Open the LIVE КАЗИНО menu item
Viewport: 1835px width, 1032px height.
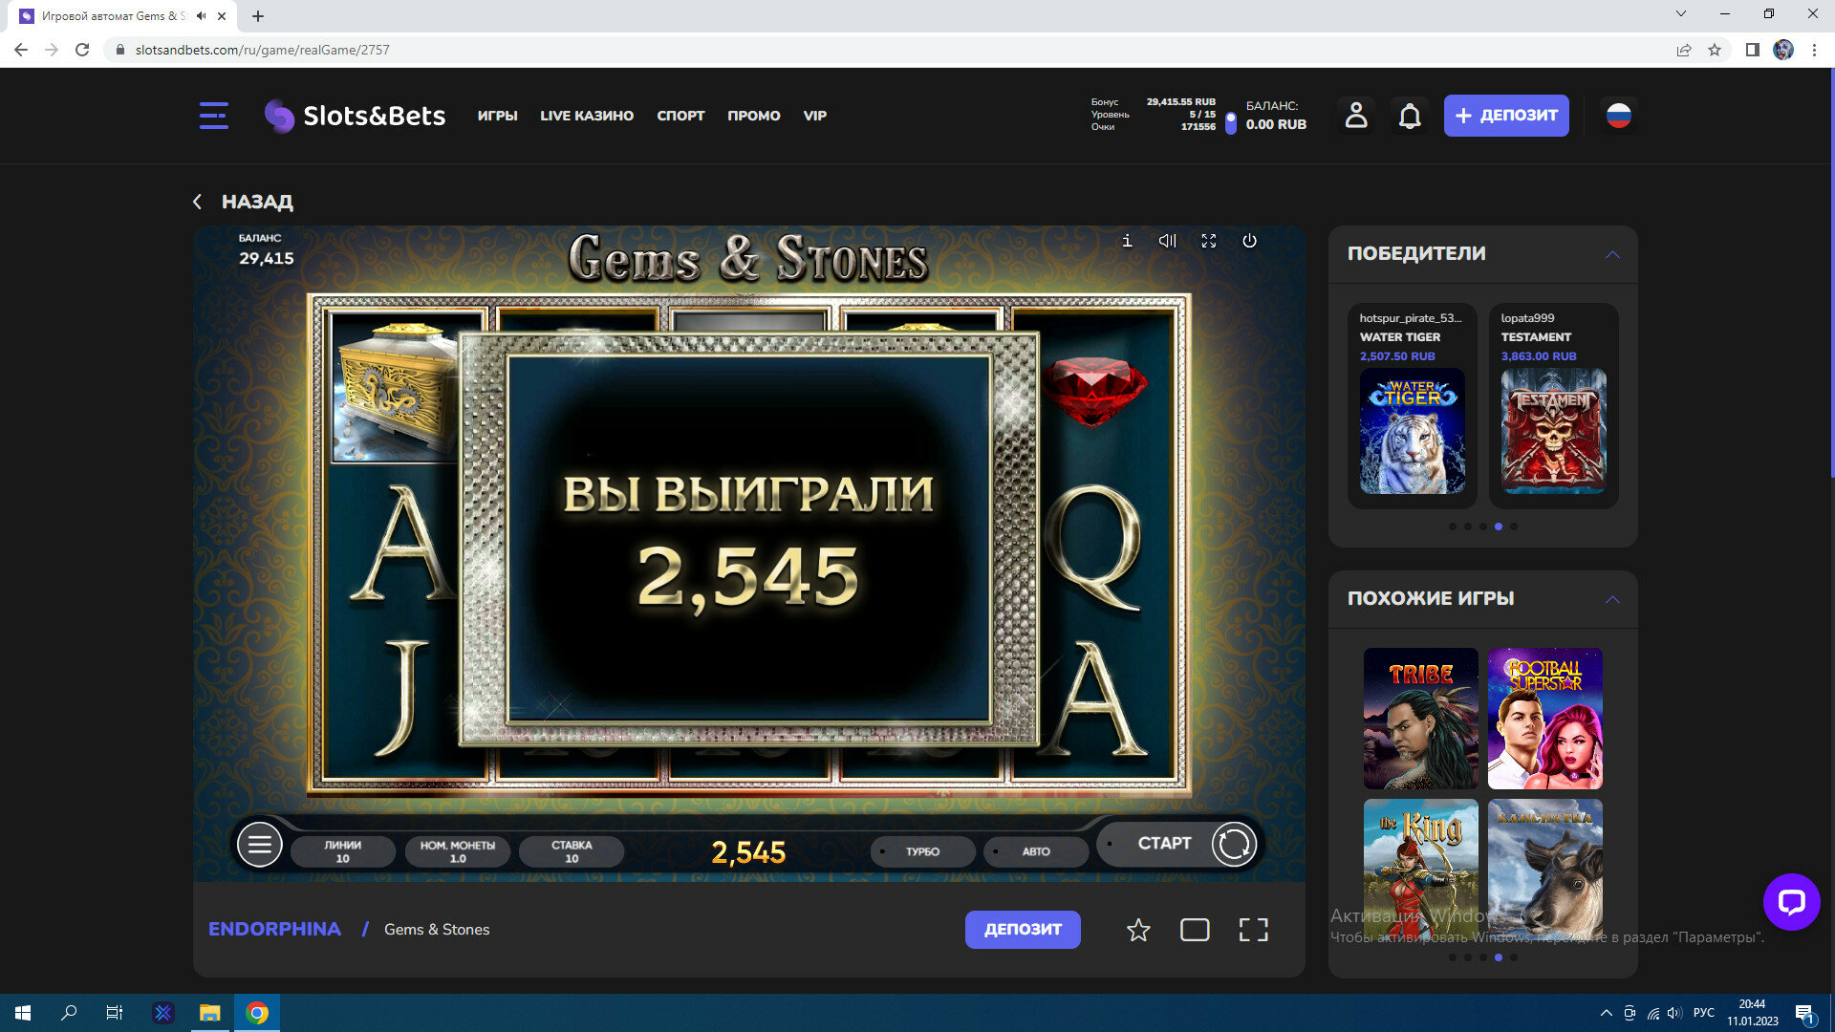(x=586, y=116)
